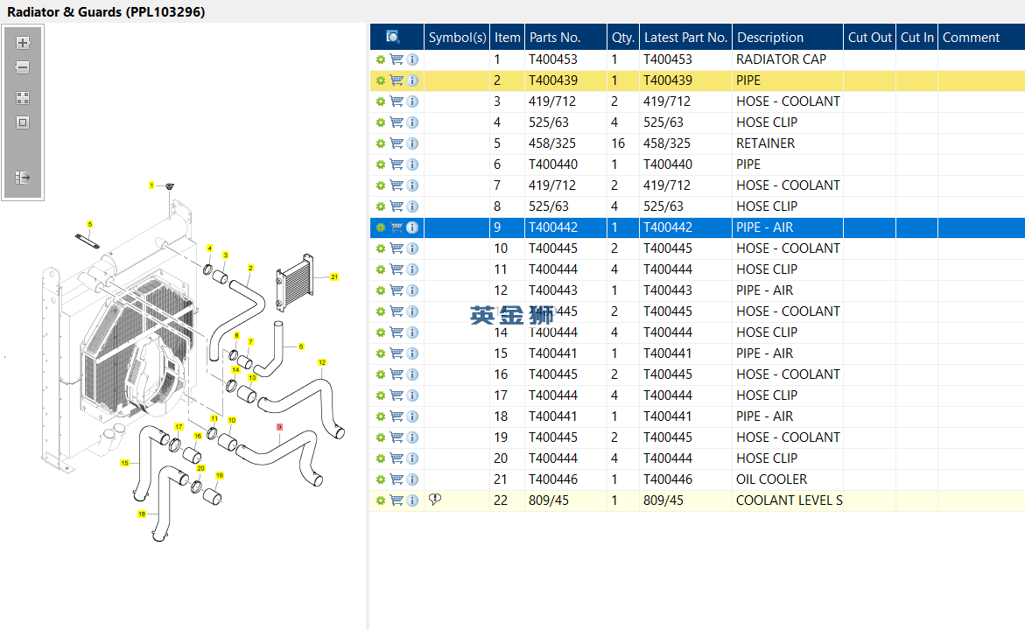Open info for RADIATOR CAP row
This screenshot has width=1025, height=630.
[412, 59]
